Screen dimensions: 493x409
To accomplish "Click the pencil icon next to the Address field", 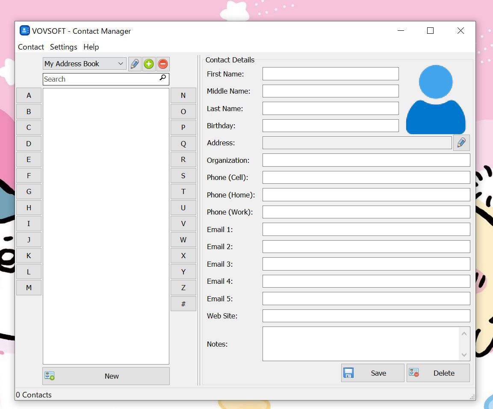I will point(461,142).
